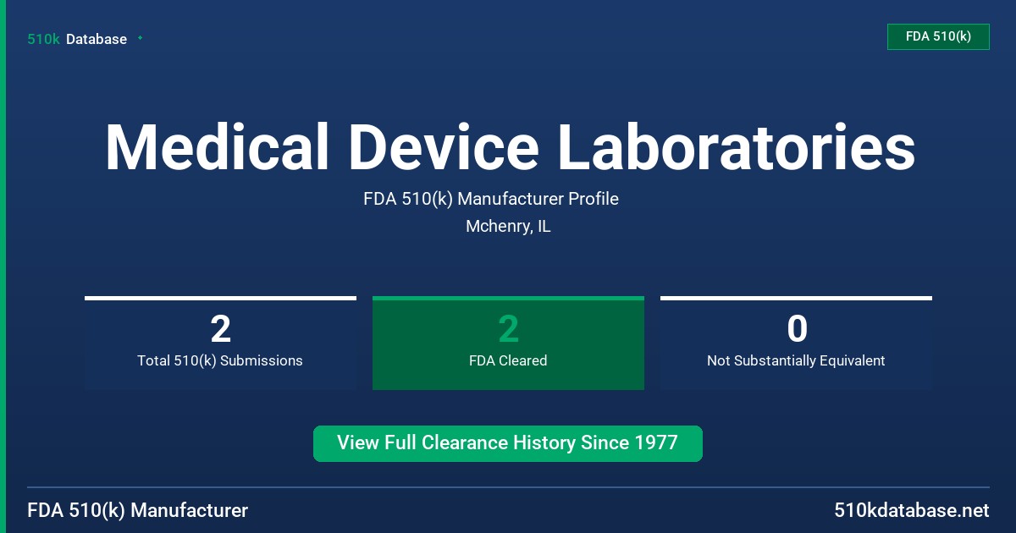Click the Mchenry, IL location text

coord(508,227)
